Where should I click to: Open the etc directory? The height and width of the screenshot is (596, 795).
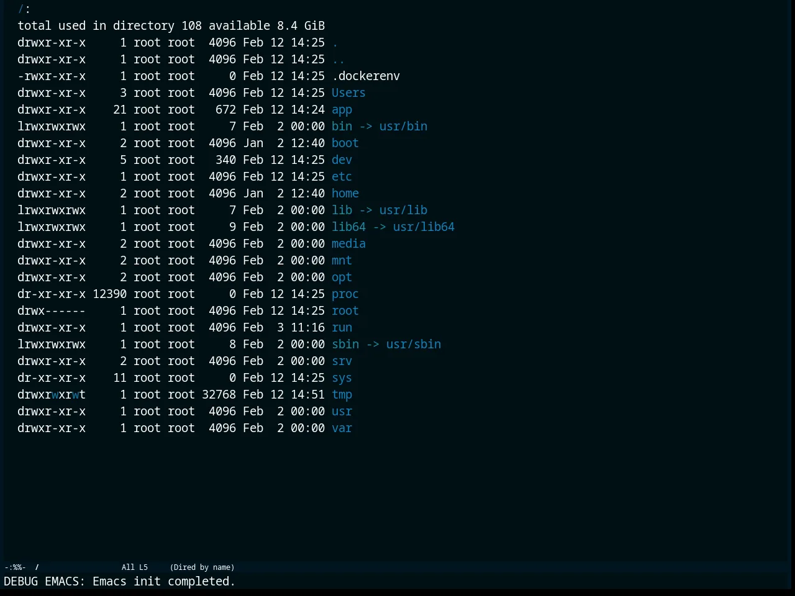tap(342, 177)
